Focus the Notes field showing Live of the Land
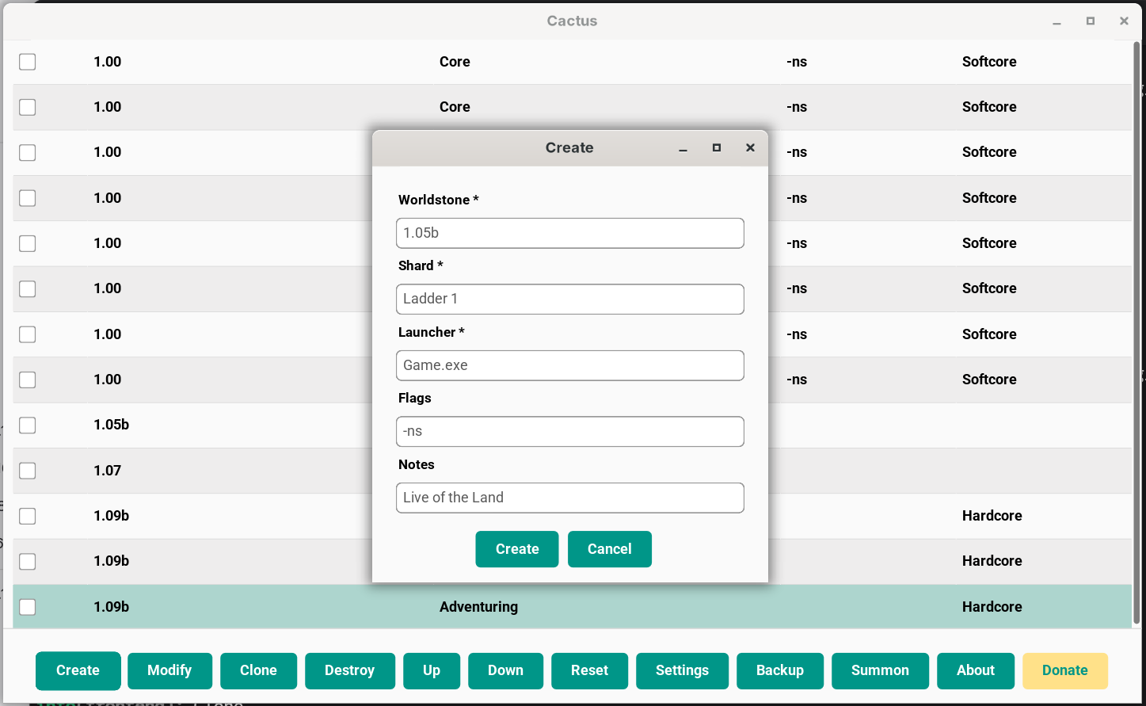Viewport: 1146px width, 706px height. pyautogui.click(x=569, y=498)
